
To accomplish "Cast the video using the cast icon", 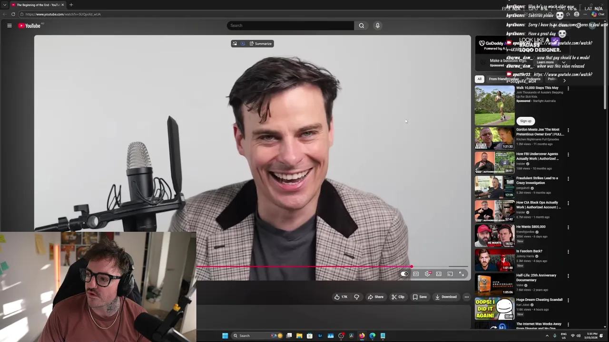I will point(450,274).
